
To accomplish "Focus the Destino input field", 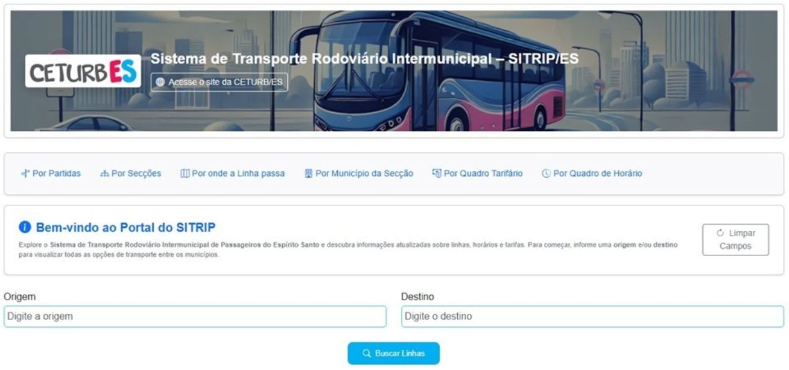I will [592, 316].
